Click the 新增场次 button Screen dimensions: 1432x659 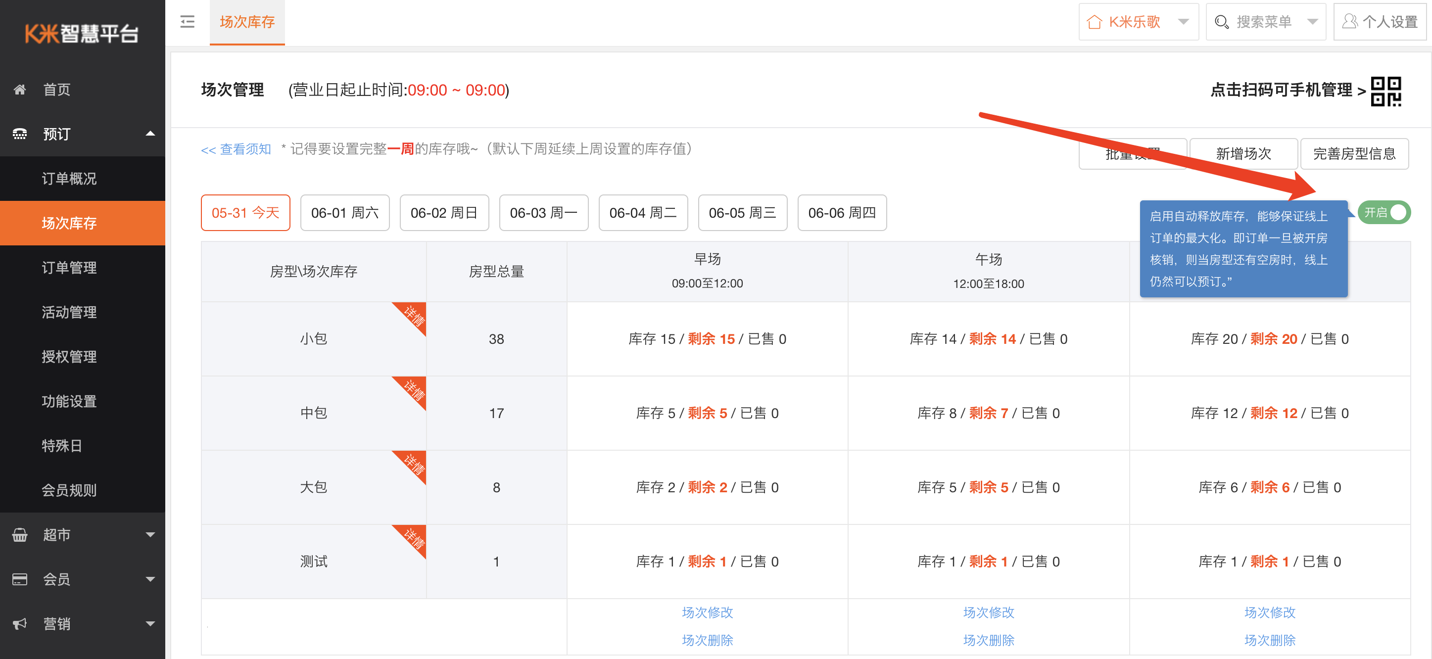1243,154
